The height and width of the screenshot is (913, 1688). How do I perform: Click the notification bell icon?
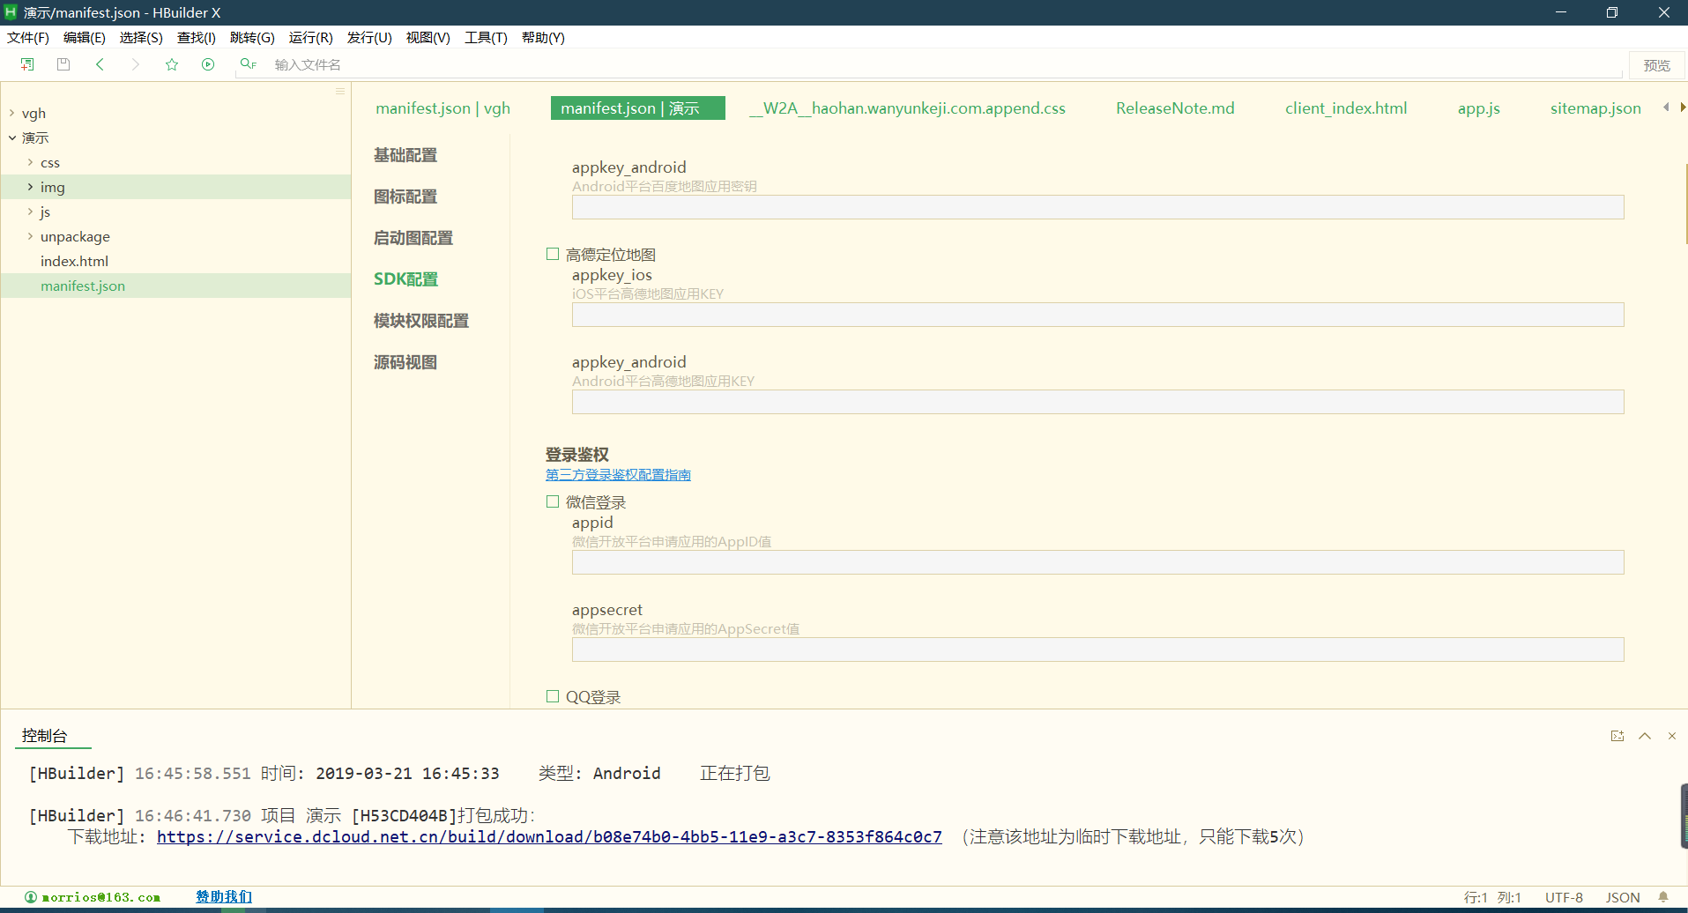coord(1663,897)
